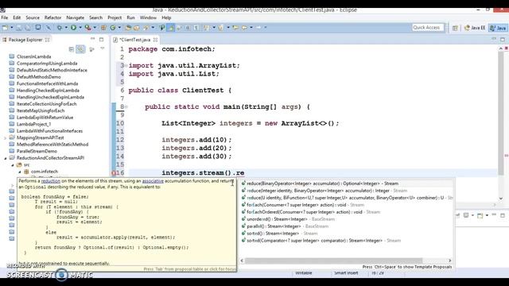The image size is (509, 286).
Task: Fold the main method at line 8
Action: click(126, 106)
